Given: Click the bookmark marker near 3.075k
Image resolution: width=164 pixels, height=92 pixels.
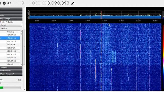Looking at the screenshot, I should 96,14.
